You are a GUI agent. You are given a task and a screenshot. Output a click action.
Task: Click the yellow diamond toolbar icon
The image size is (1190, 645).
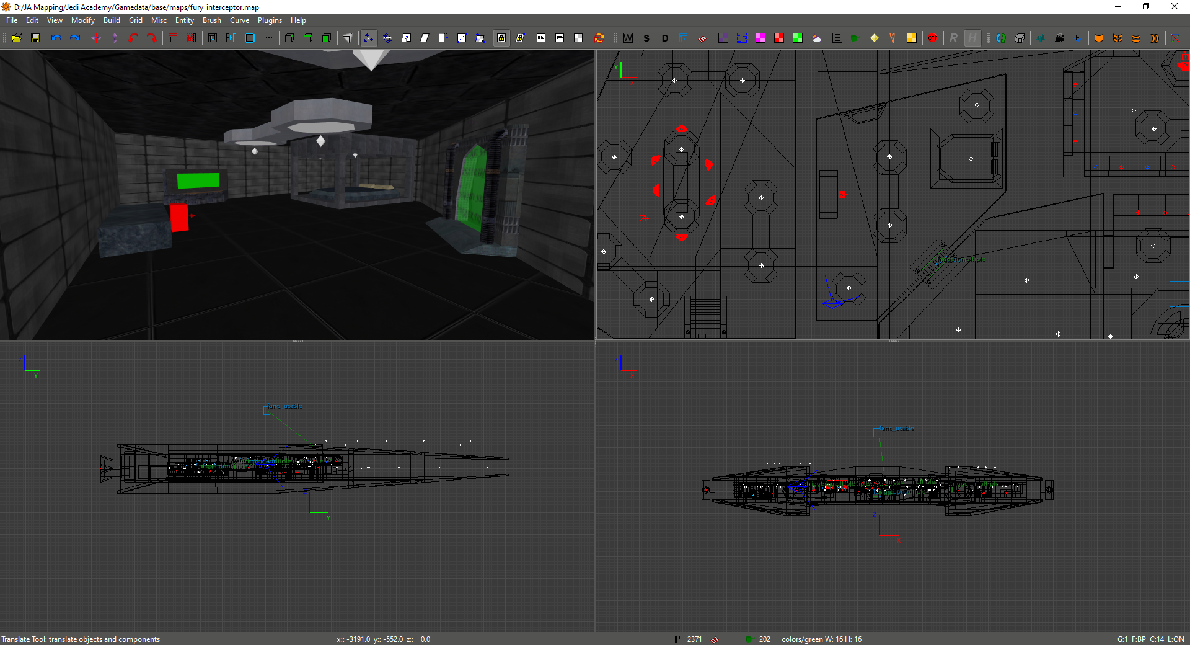coord(874,38)
